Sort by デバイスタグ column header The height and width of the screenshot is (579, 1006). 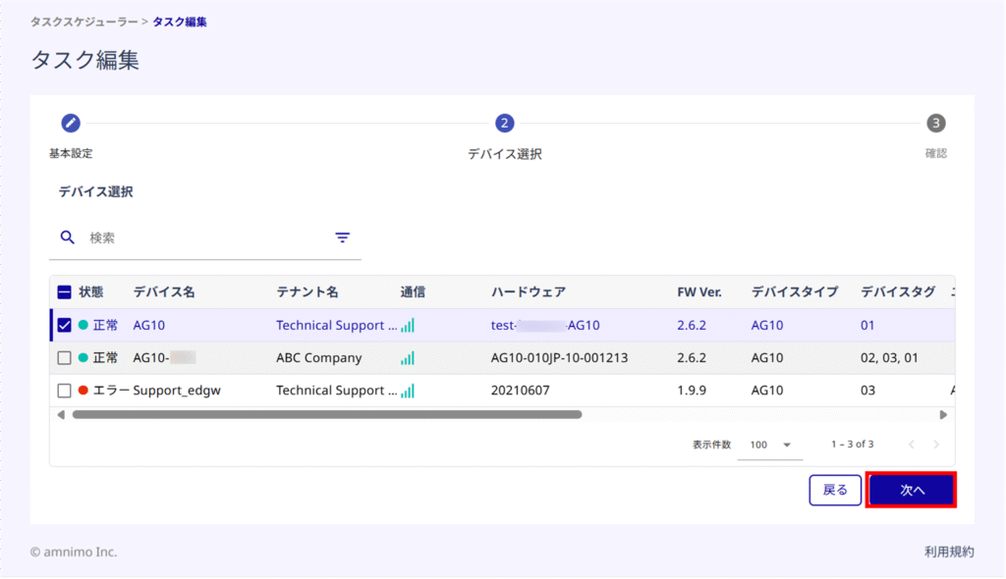click(898, 292)
